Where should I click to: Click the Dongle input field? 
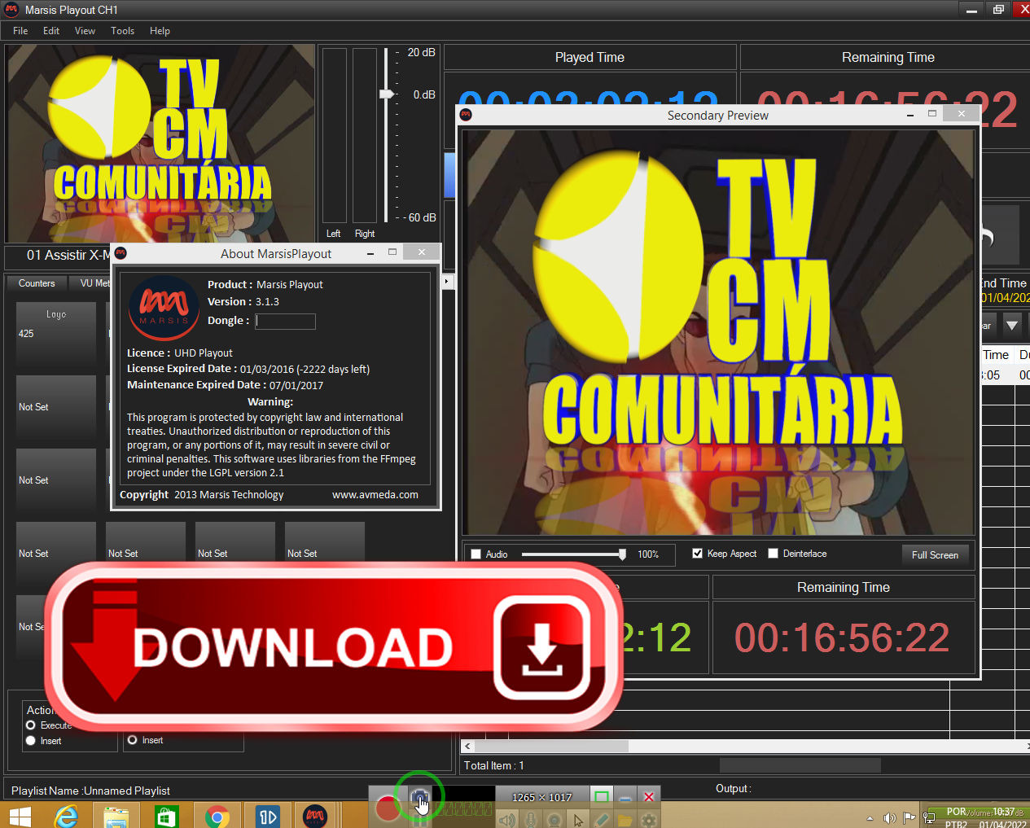pos(285,321)
